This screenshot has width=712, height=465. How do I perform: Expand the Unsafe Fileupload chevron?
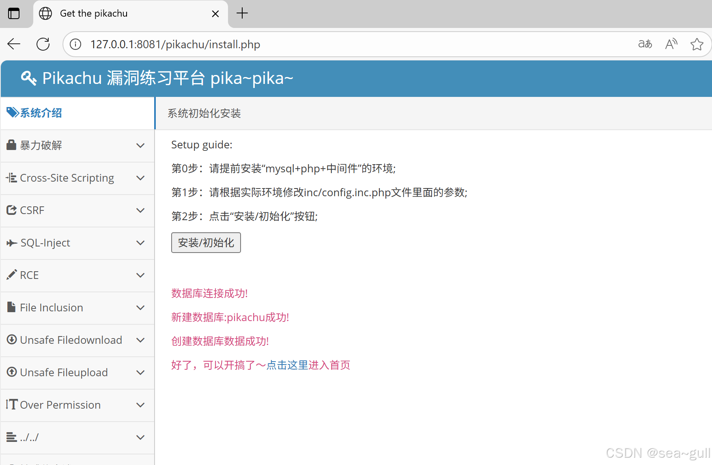pyautogui.click(x=140, y=373)
